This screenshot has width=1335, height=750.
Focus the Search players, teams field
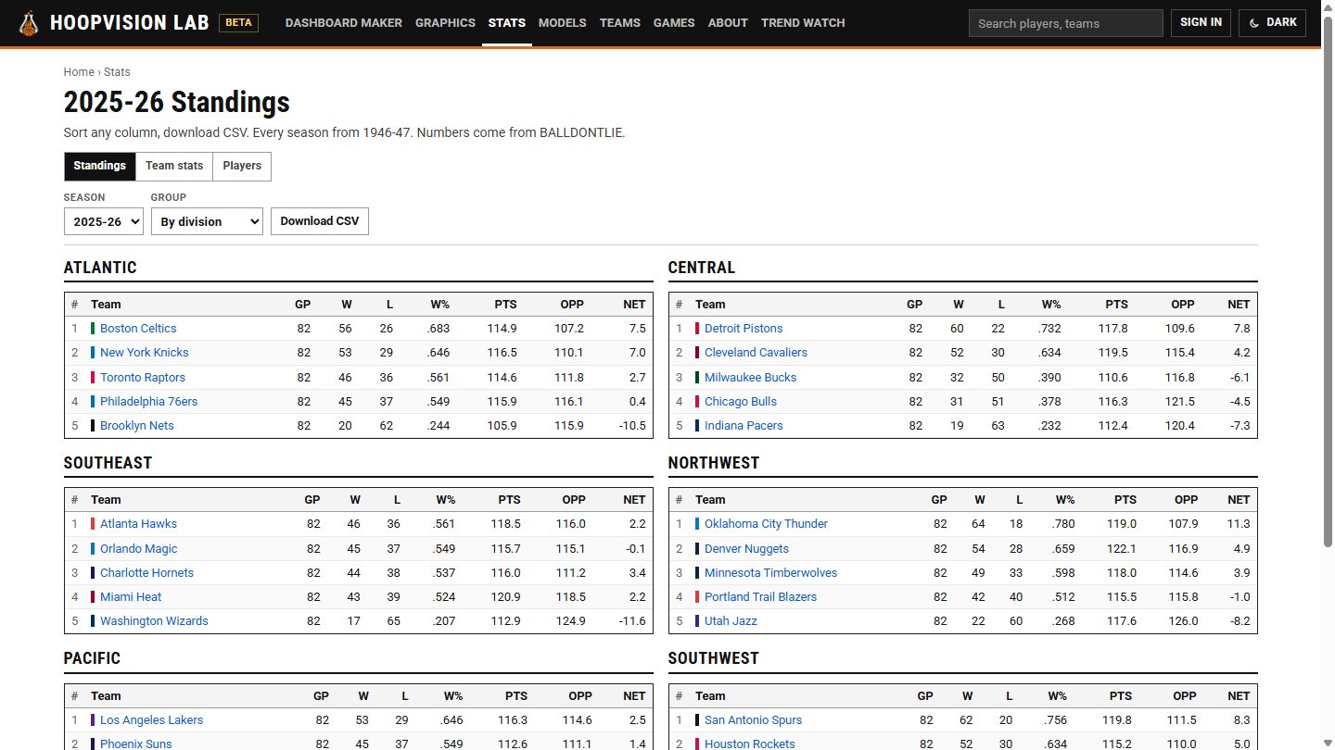click(x=1066, y=23)
